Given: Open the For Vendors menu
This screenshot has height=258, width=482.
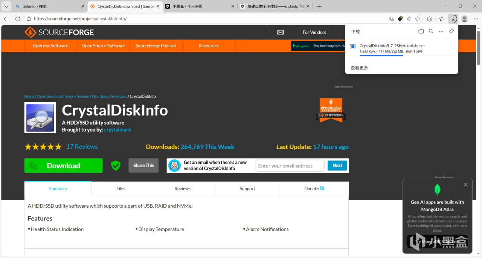Looking at the screenshot, I should tap(314, 32).
